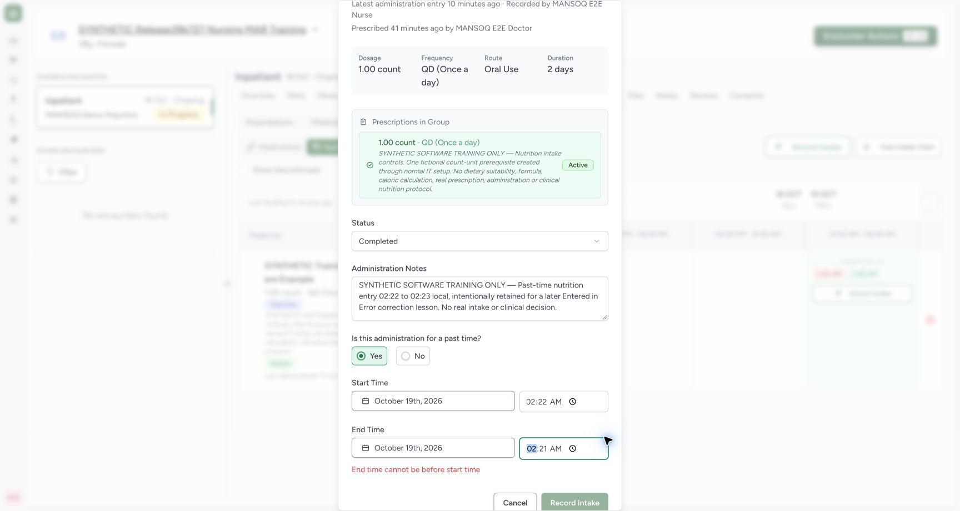Click the Encounter Actions button on the background page
The width and height of the screenshot is (960, 511).
coord(876,36)
